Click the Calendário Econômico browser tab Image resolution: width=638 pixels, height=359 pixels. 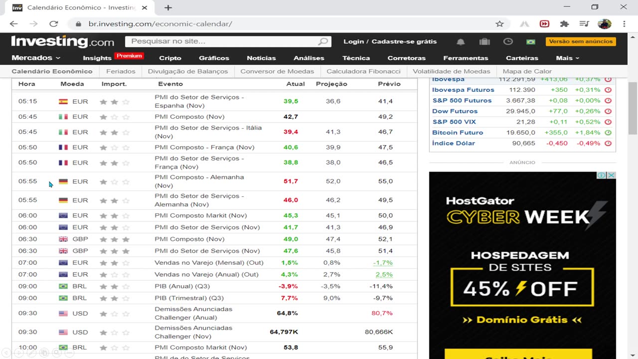click(x=81, y=7)
